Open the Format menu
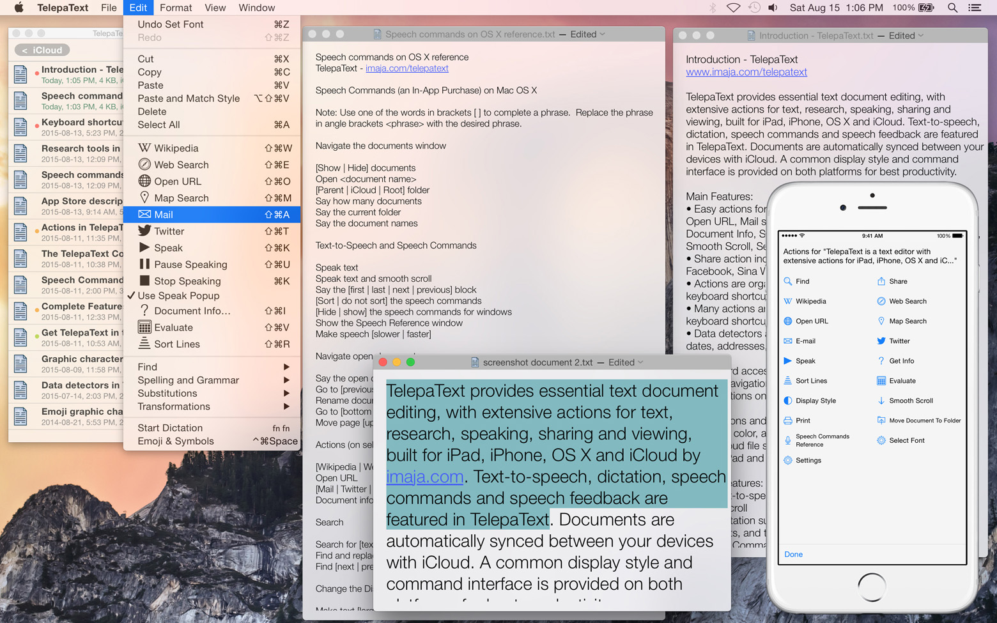The image size is (997, 623). click(x=176, y=8)
